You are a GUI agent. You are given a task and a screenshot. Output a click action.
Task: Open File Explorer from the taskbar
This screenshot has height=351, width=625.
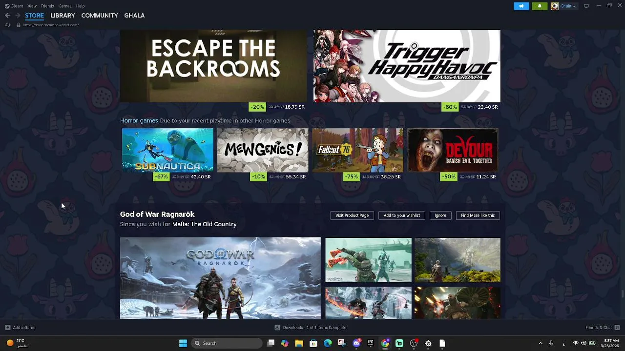tap(299, 343)
